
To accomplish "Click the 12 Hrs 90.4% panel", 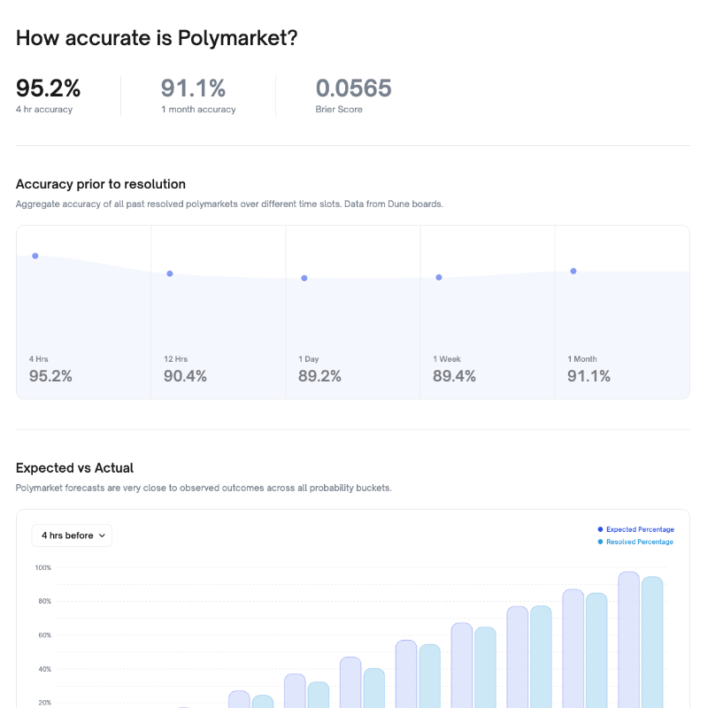I will [x=219, y=312].
